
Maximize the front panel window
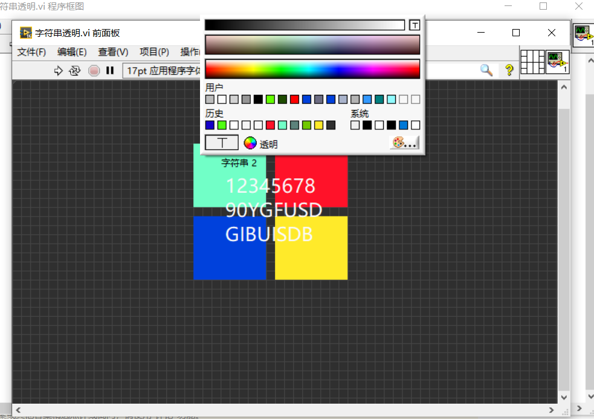(516, 33)
